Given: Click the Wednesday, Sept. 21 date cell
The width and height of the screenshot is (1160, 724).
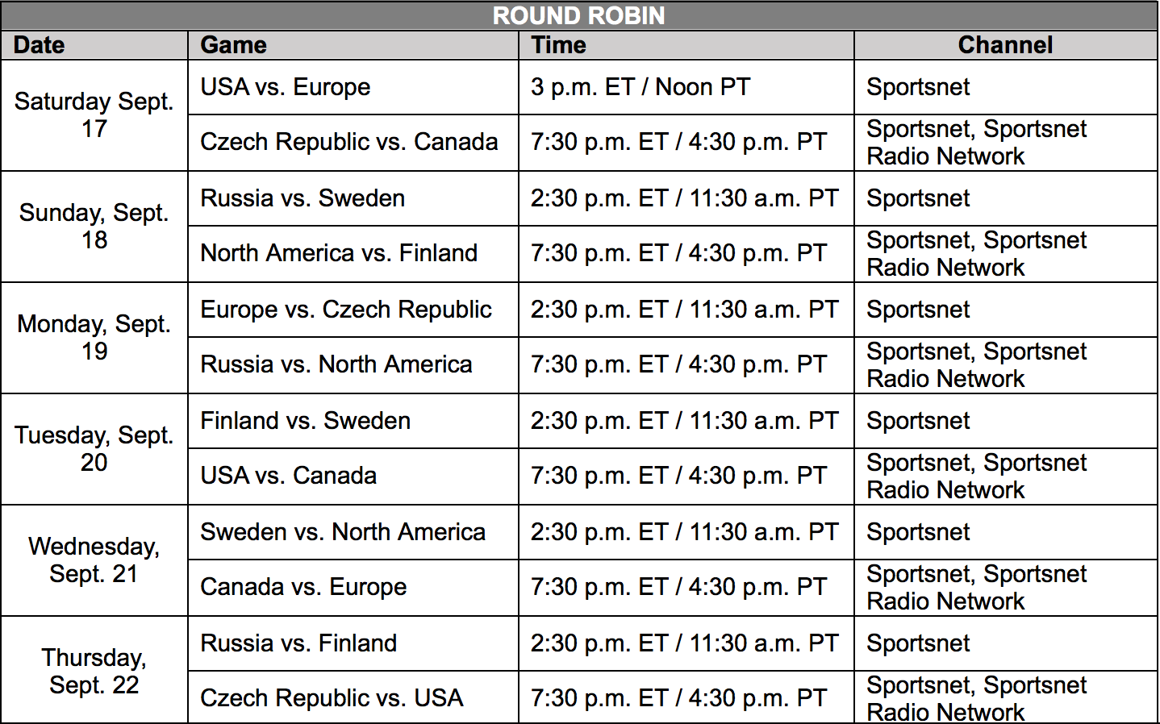Looking at the screenshot, I should (94, 560).
